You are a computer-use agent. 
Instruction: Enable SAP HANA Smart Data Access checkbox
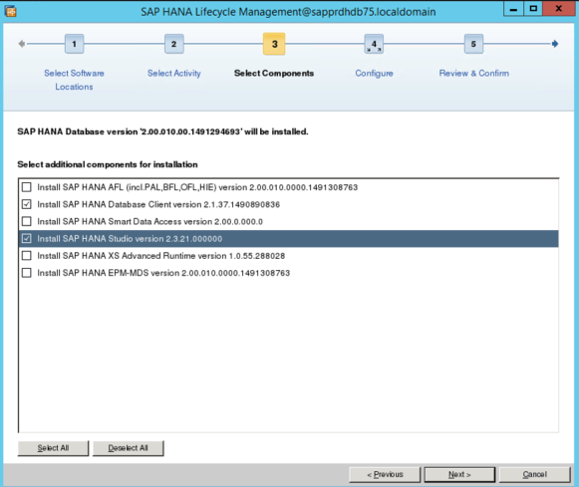tap(27, 221)
